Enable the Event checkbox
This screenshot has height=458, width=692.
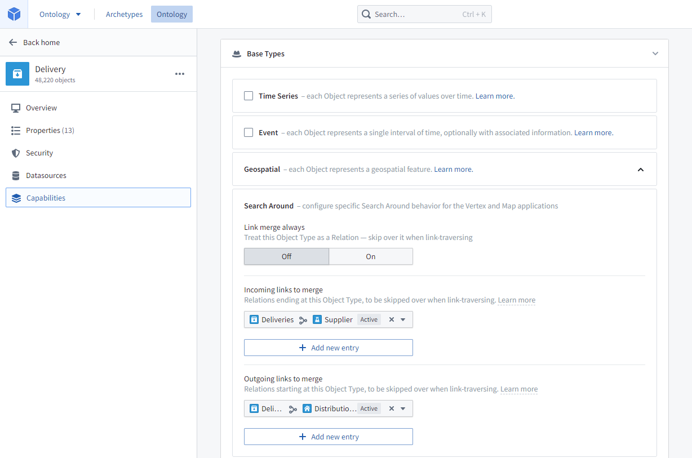[x=249, y=132]
